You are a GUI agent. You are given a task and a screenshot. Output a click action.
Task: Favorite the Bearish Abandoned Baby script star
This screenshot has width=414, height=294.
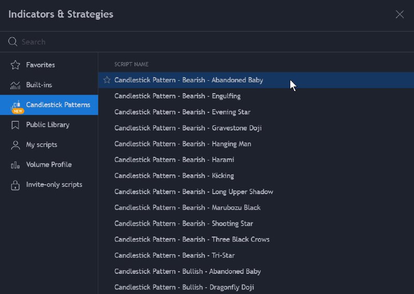pos(107,80)
